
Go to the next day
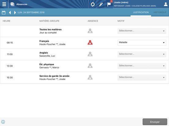pyautogui.click(x=15, y=12)
